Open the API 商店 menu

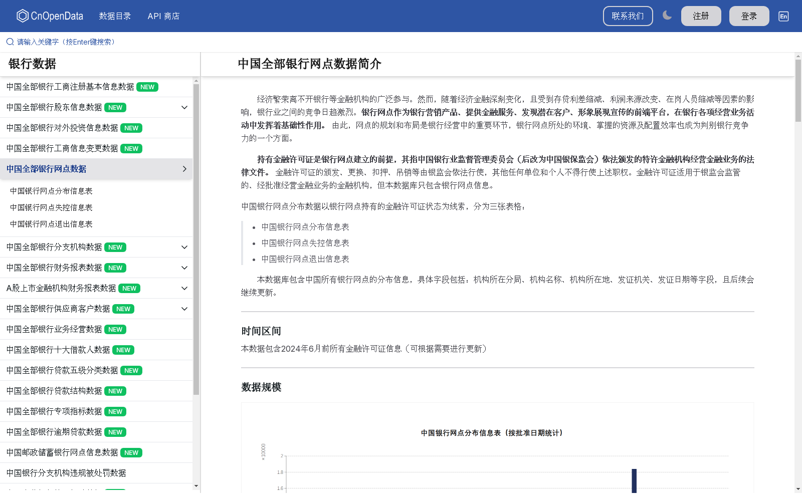pos(163,16)
